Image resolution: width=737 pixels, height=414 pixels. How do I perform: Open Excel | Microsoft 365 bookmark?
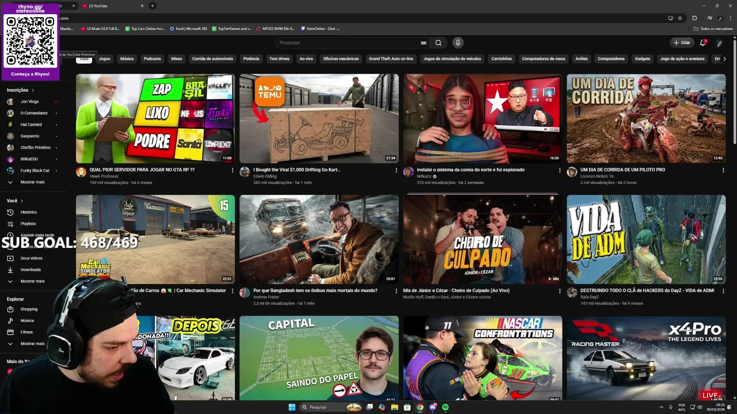188,28
